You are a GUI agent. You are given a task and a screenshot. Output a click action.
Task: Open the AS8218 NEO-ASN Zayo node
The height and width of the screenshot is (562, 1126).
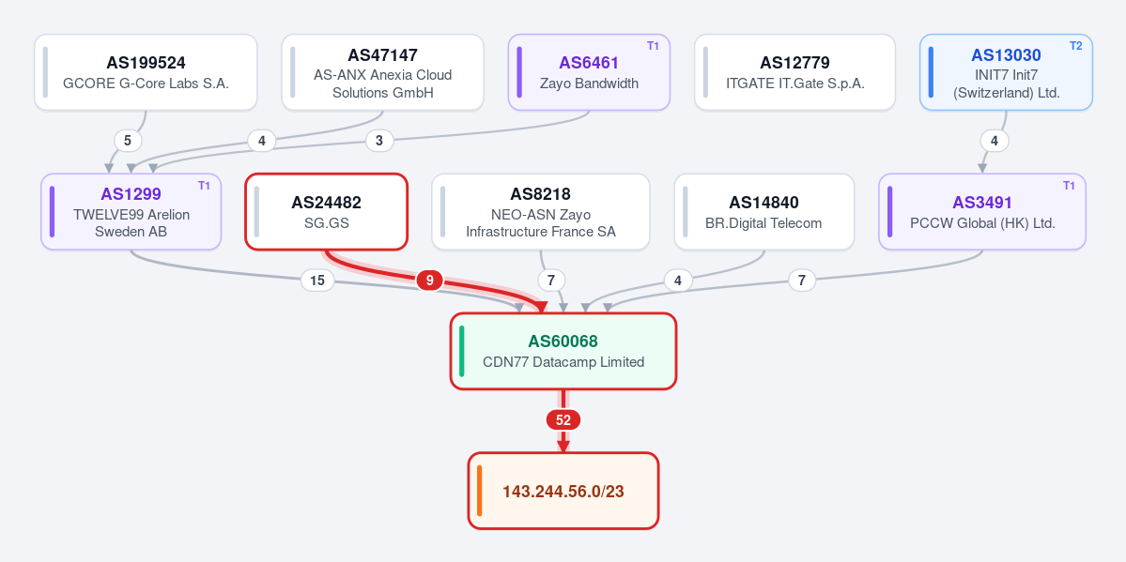[541, 212]
